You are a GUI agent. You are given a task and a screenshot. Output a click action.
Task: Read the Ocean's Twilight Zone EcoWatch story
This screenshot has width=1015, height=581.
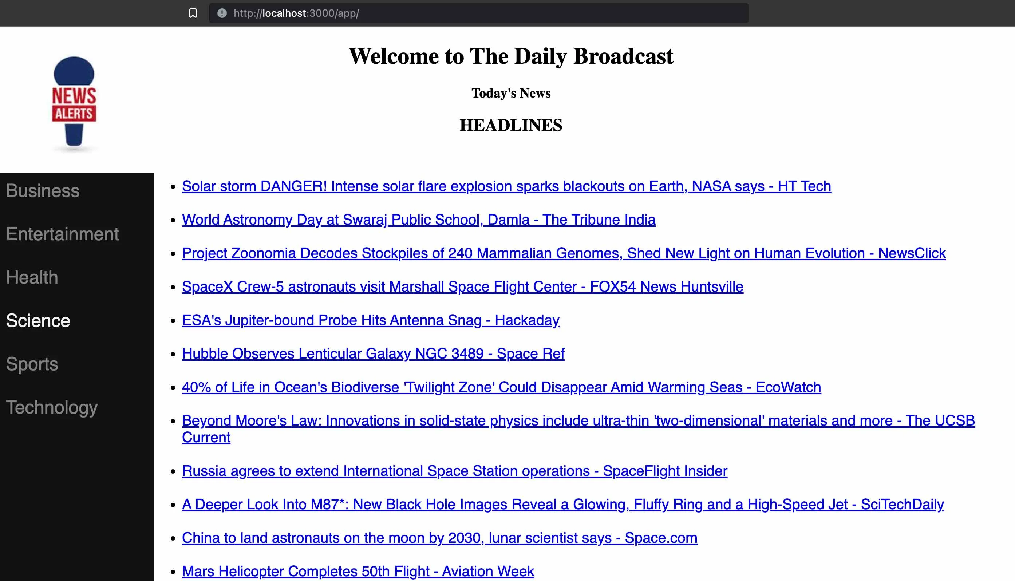point(501,387)
